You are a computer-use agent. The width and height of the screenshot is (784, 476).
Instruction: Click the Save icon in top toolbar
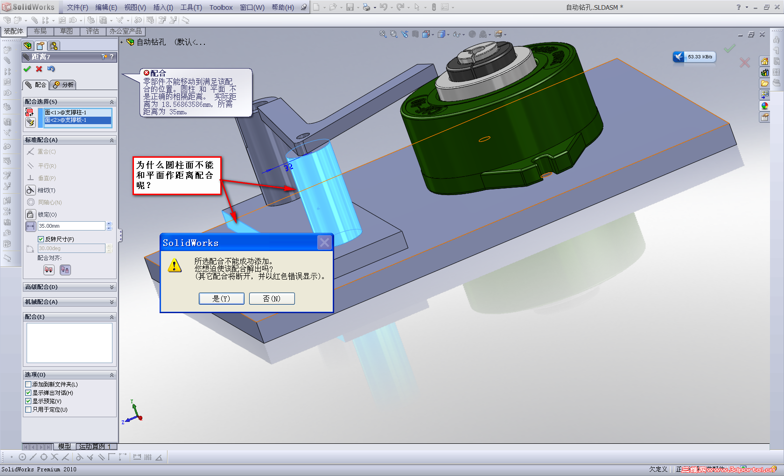pos(350,7)
